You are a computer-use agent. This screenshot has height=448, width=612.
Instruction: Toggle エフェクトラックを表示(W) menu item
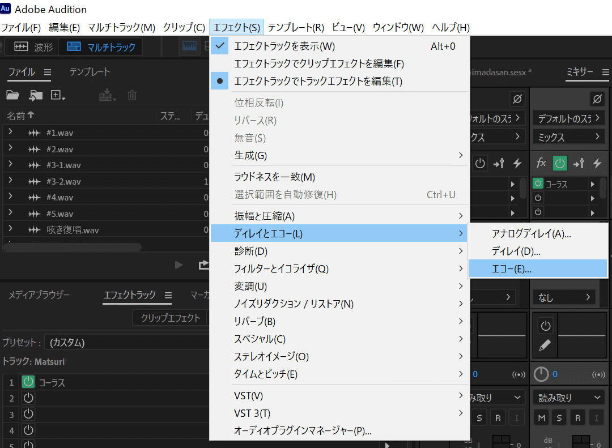(339, 46)
